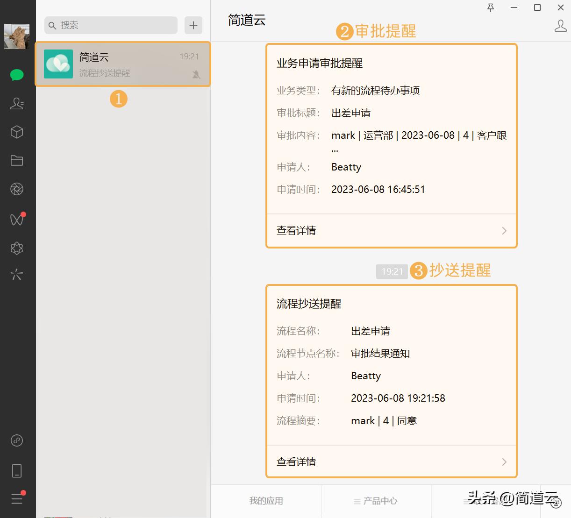
Task: Open Moments via the aperture icon
Action: [x=17, y=189]
